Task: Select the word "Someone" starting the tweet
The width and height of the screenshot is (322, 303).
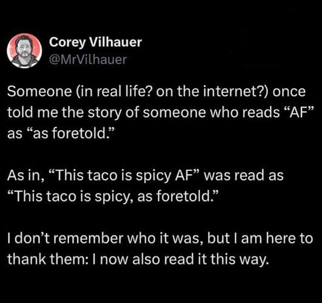Action: click(x=39, y=92)
